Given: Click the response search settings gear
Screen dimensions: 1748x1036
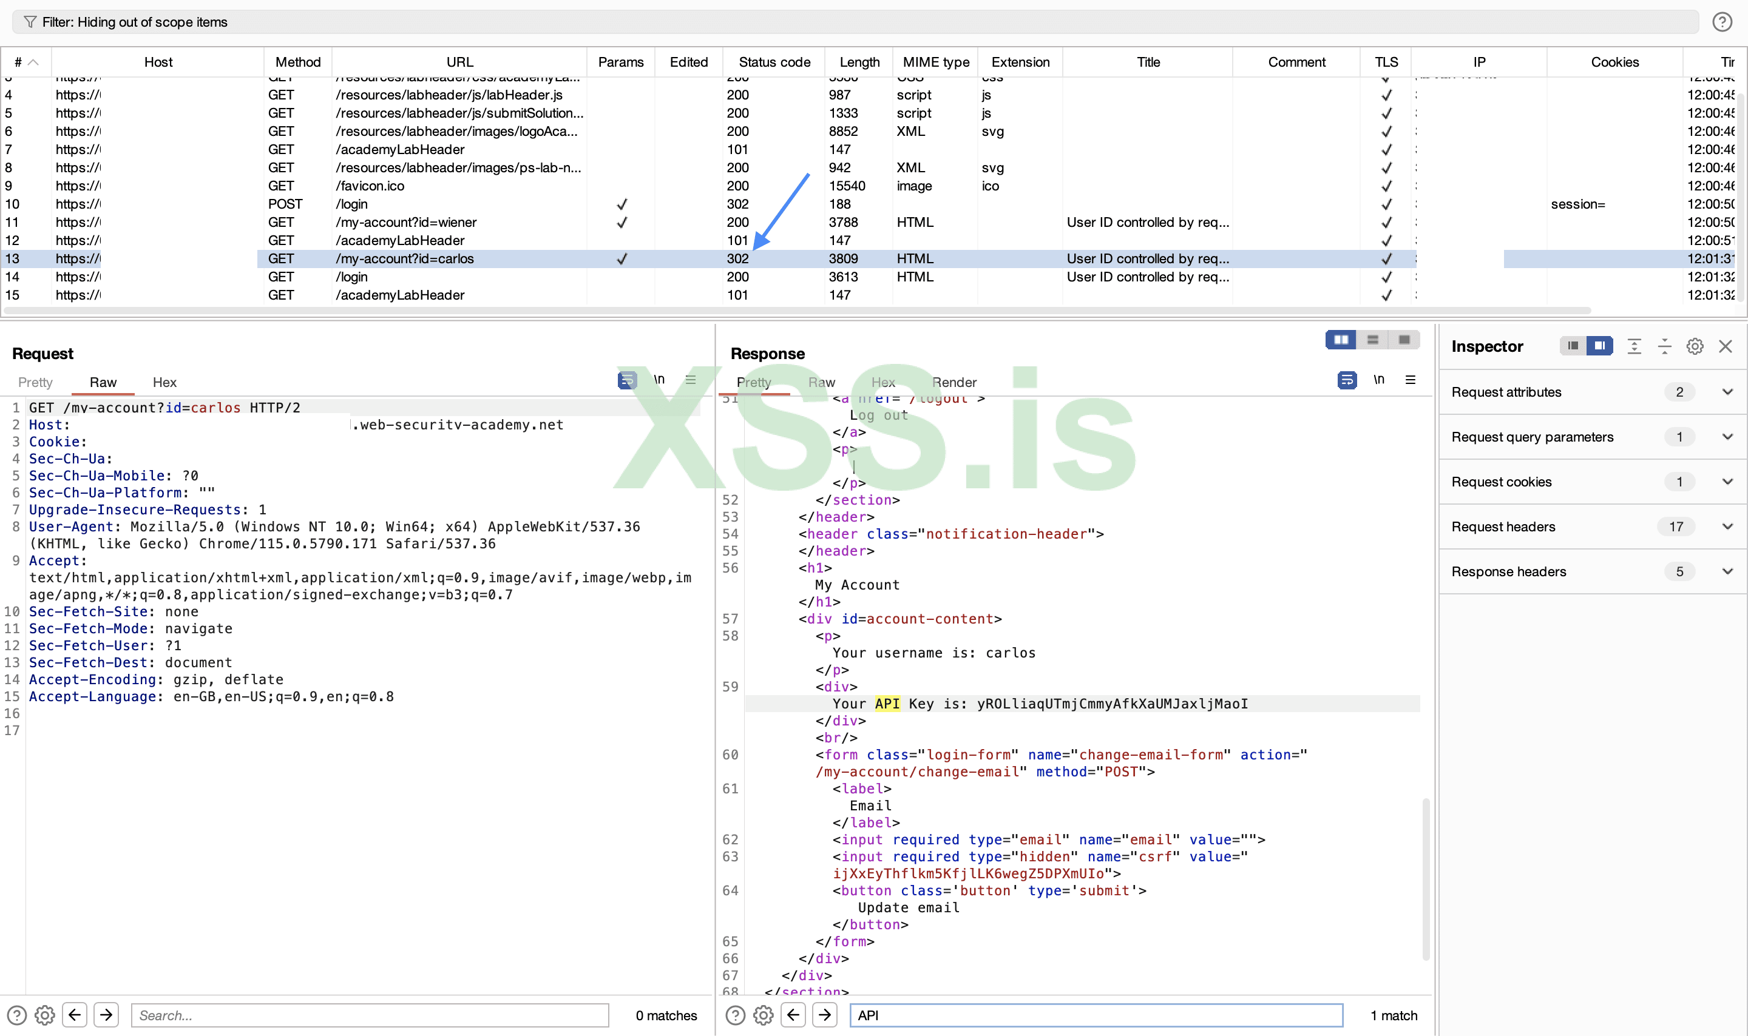Looking at the screenshot, I should 762,1015.
